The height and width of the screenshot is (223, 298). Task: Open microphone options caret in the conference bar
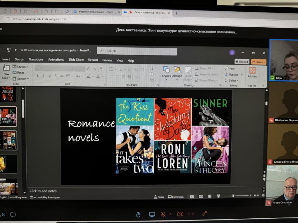(171, 214)
